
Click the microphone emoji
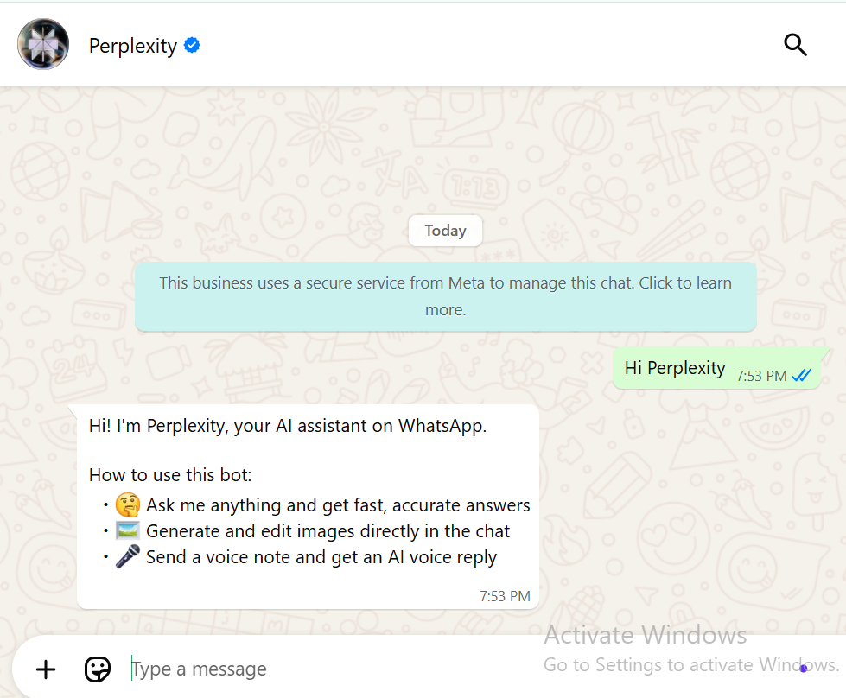click(x=128, y=556)
